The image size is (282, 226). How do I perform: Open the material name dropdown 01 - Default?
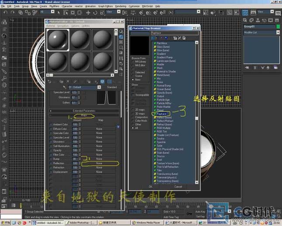[x=99, y=87]
